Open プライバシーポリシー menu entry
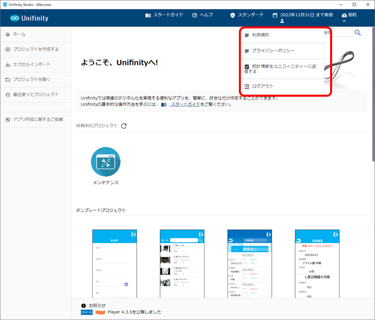The height and width of the screenshot is (320, 375). tap(273, 51)
